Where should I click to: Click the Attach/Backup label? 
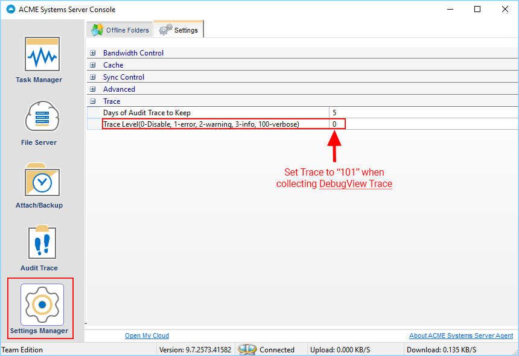pyautogui.click(x=39, y=205)
